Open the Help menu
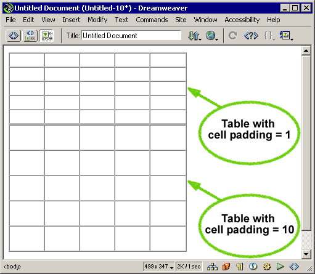 coord(274,20)
